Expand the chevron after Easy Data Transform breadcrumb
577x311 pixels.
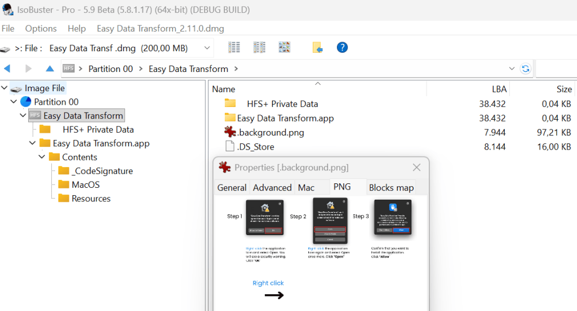(x=236, y=69)
